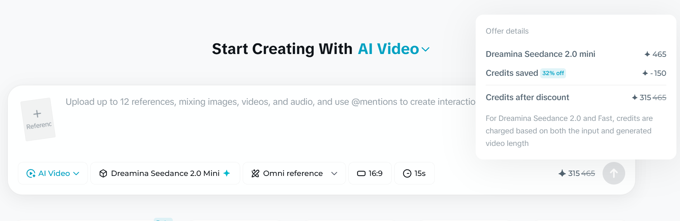Expand the AI Video heading dropdown chevron
The image size is (680, 221).
(425, 49)
